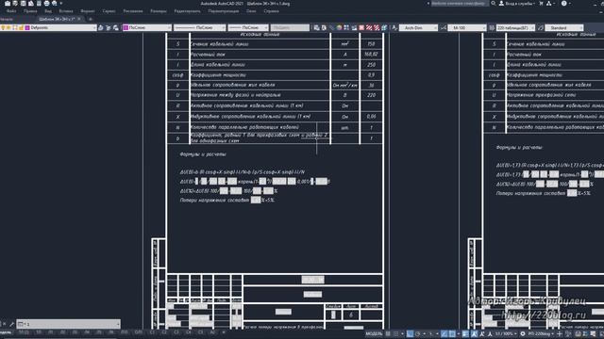Open the Рисование menu
This screenshot has height=339, width=604.
pyautogui.click(x=133, y=11)
